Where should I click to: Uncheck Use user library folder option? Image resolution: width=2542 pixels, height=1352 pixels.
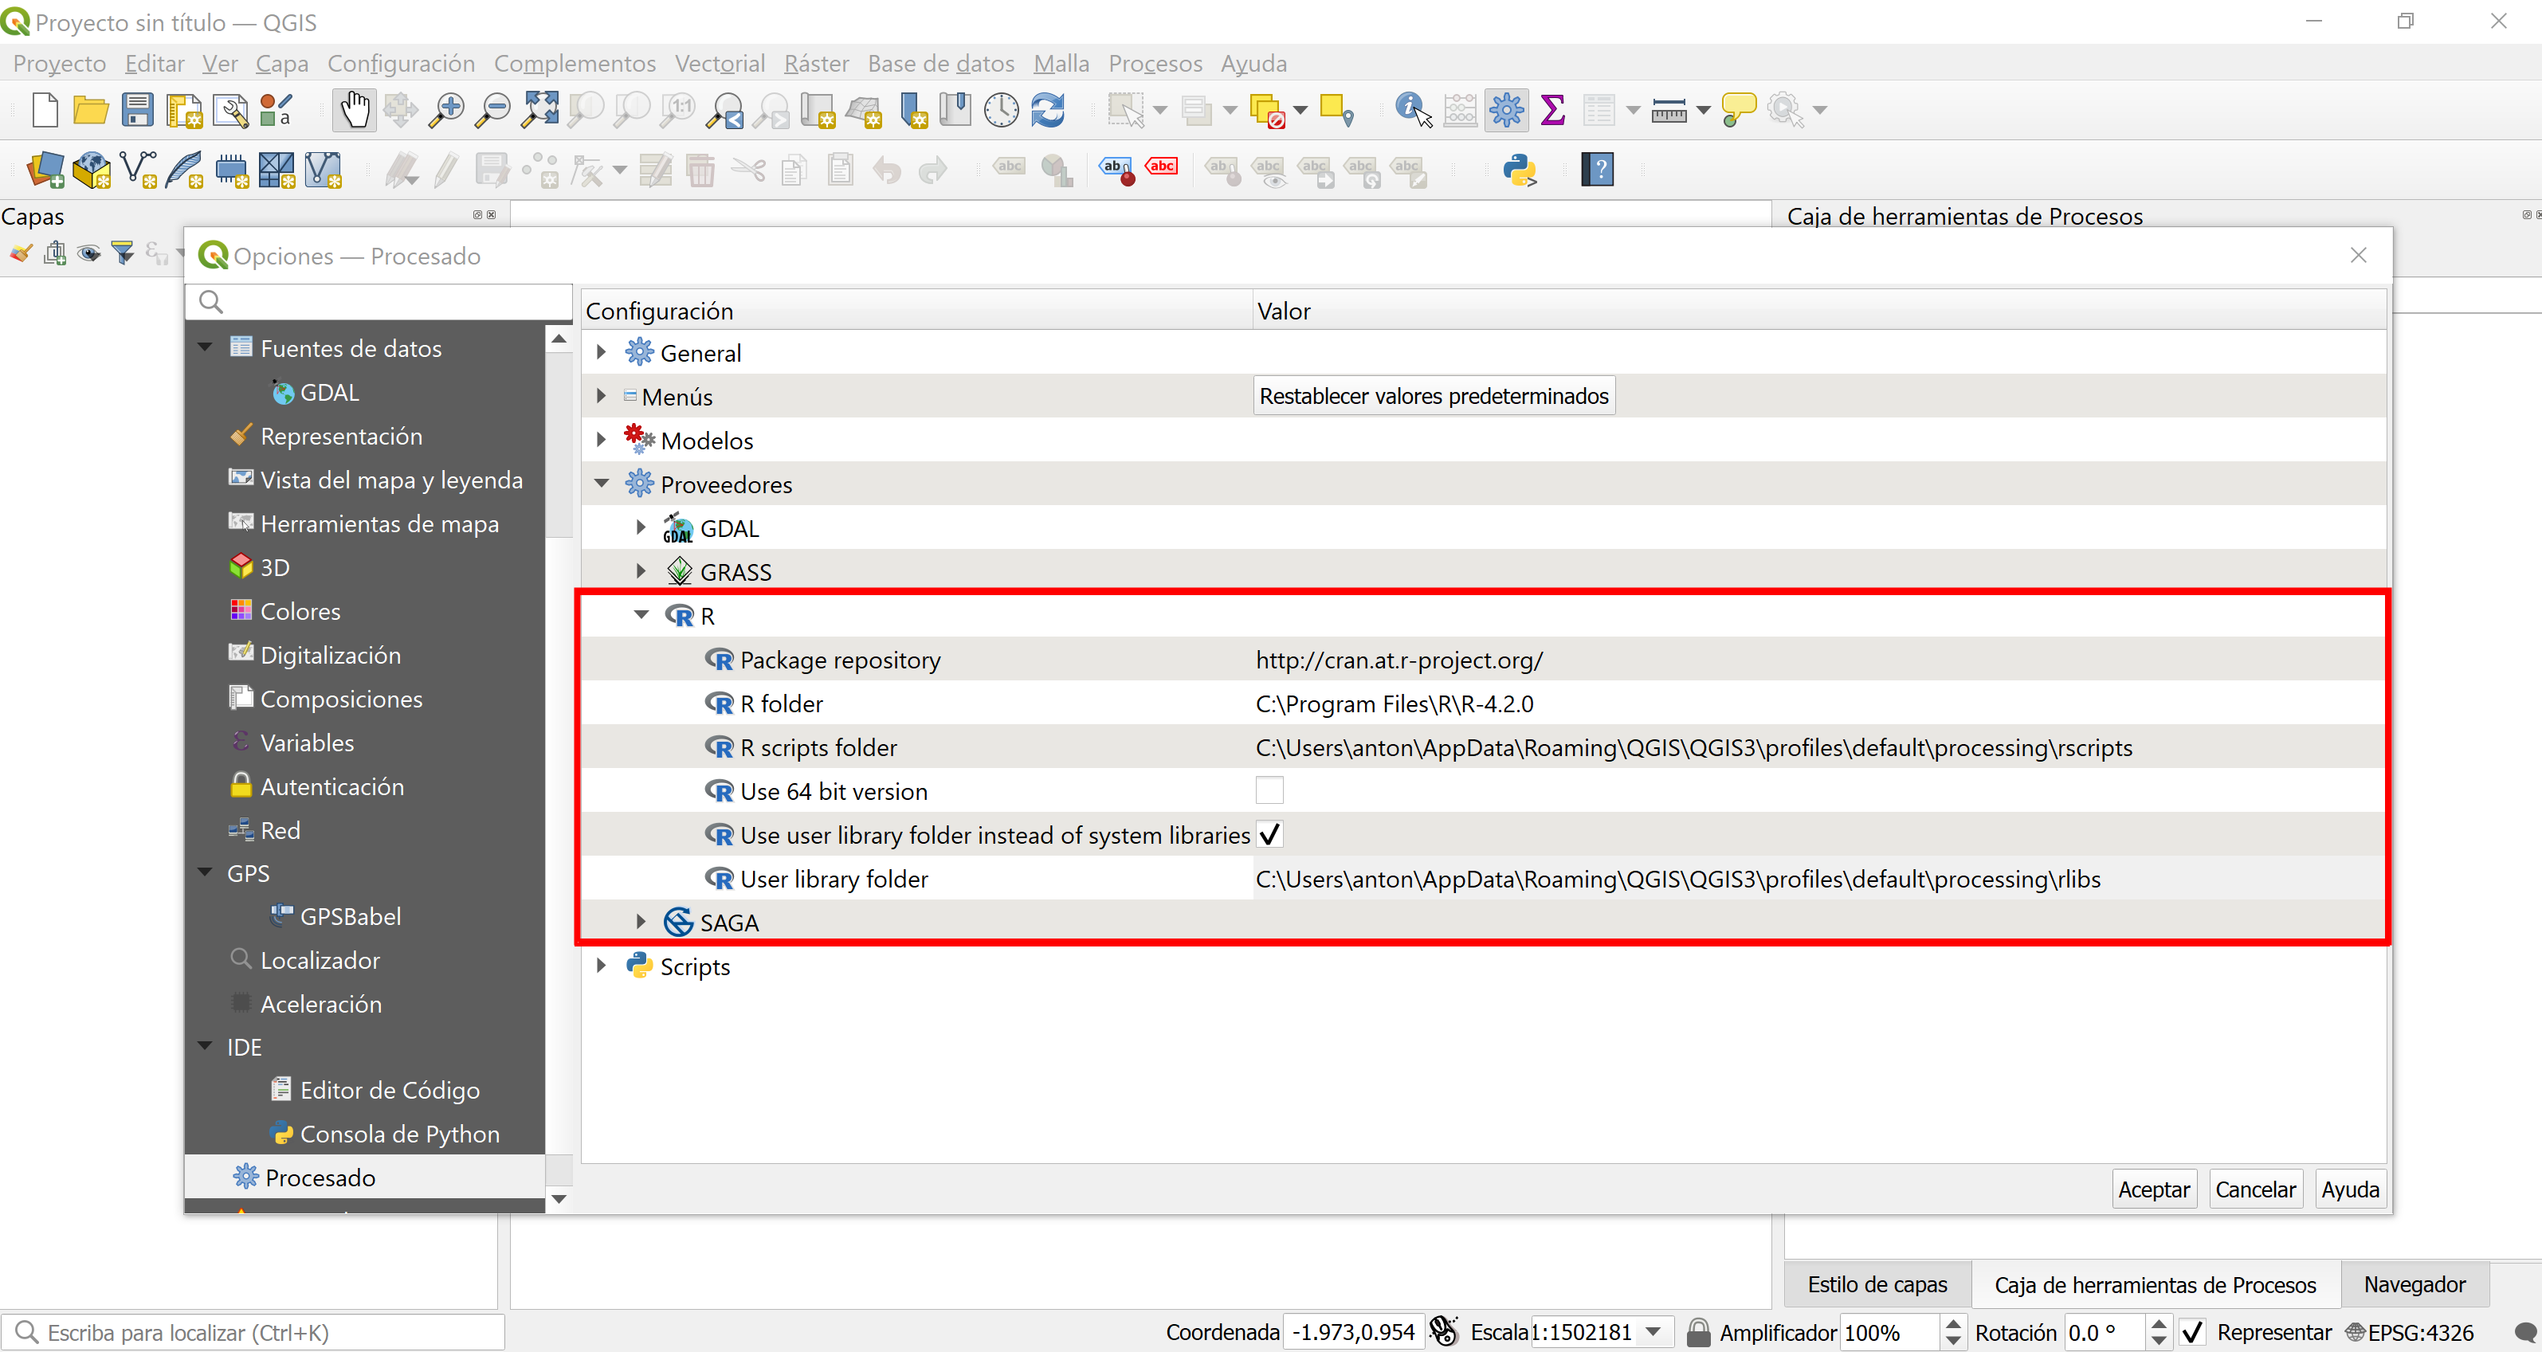click(1269, 835)
